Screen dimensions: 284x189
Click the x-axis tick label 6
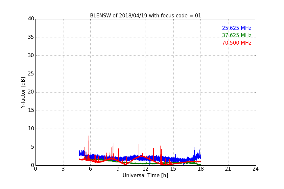pos(90,169)
